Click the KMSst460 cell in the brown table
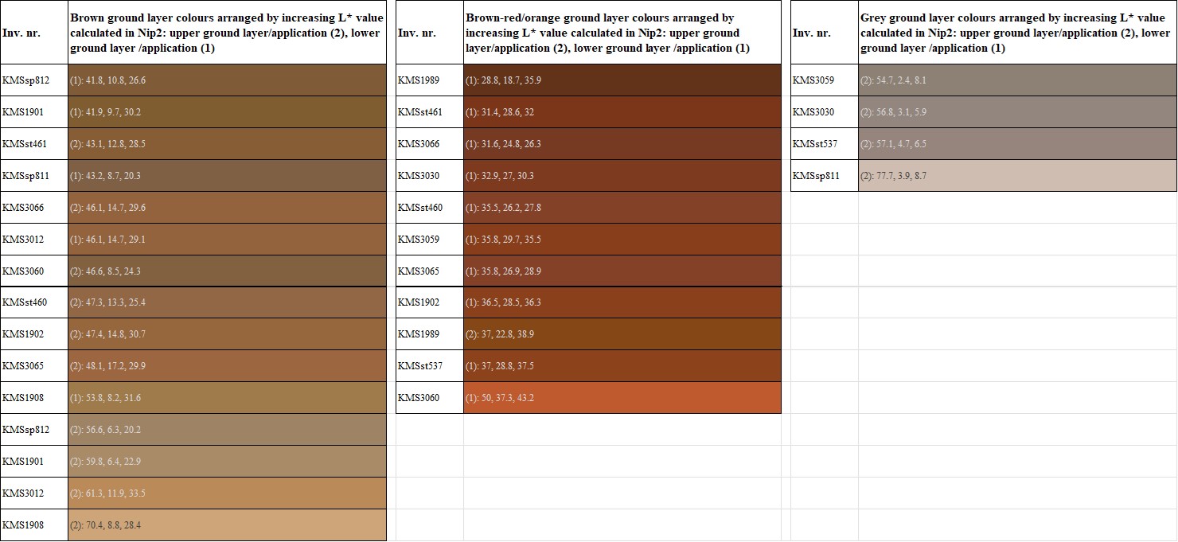1178x542 pixels. (x=34, y=302)
